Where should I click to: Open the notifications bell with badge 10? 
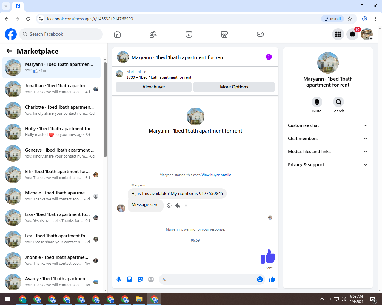tap(352, 34)
